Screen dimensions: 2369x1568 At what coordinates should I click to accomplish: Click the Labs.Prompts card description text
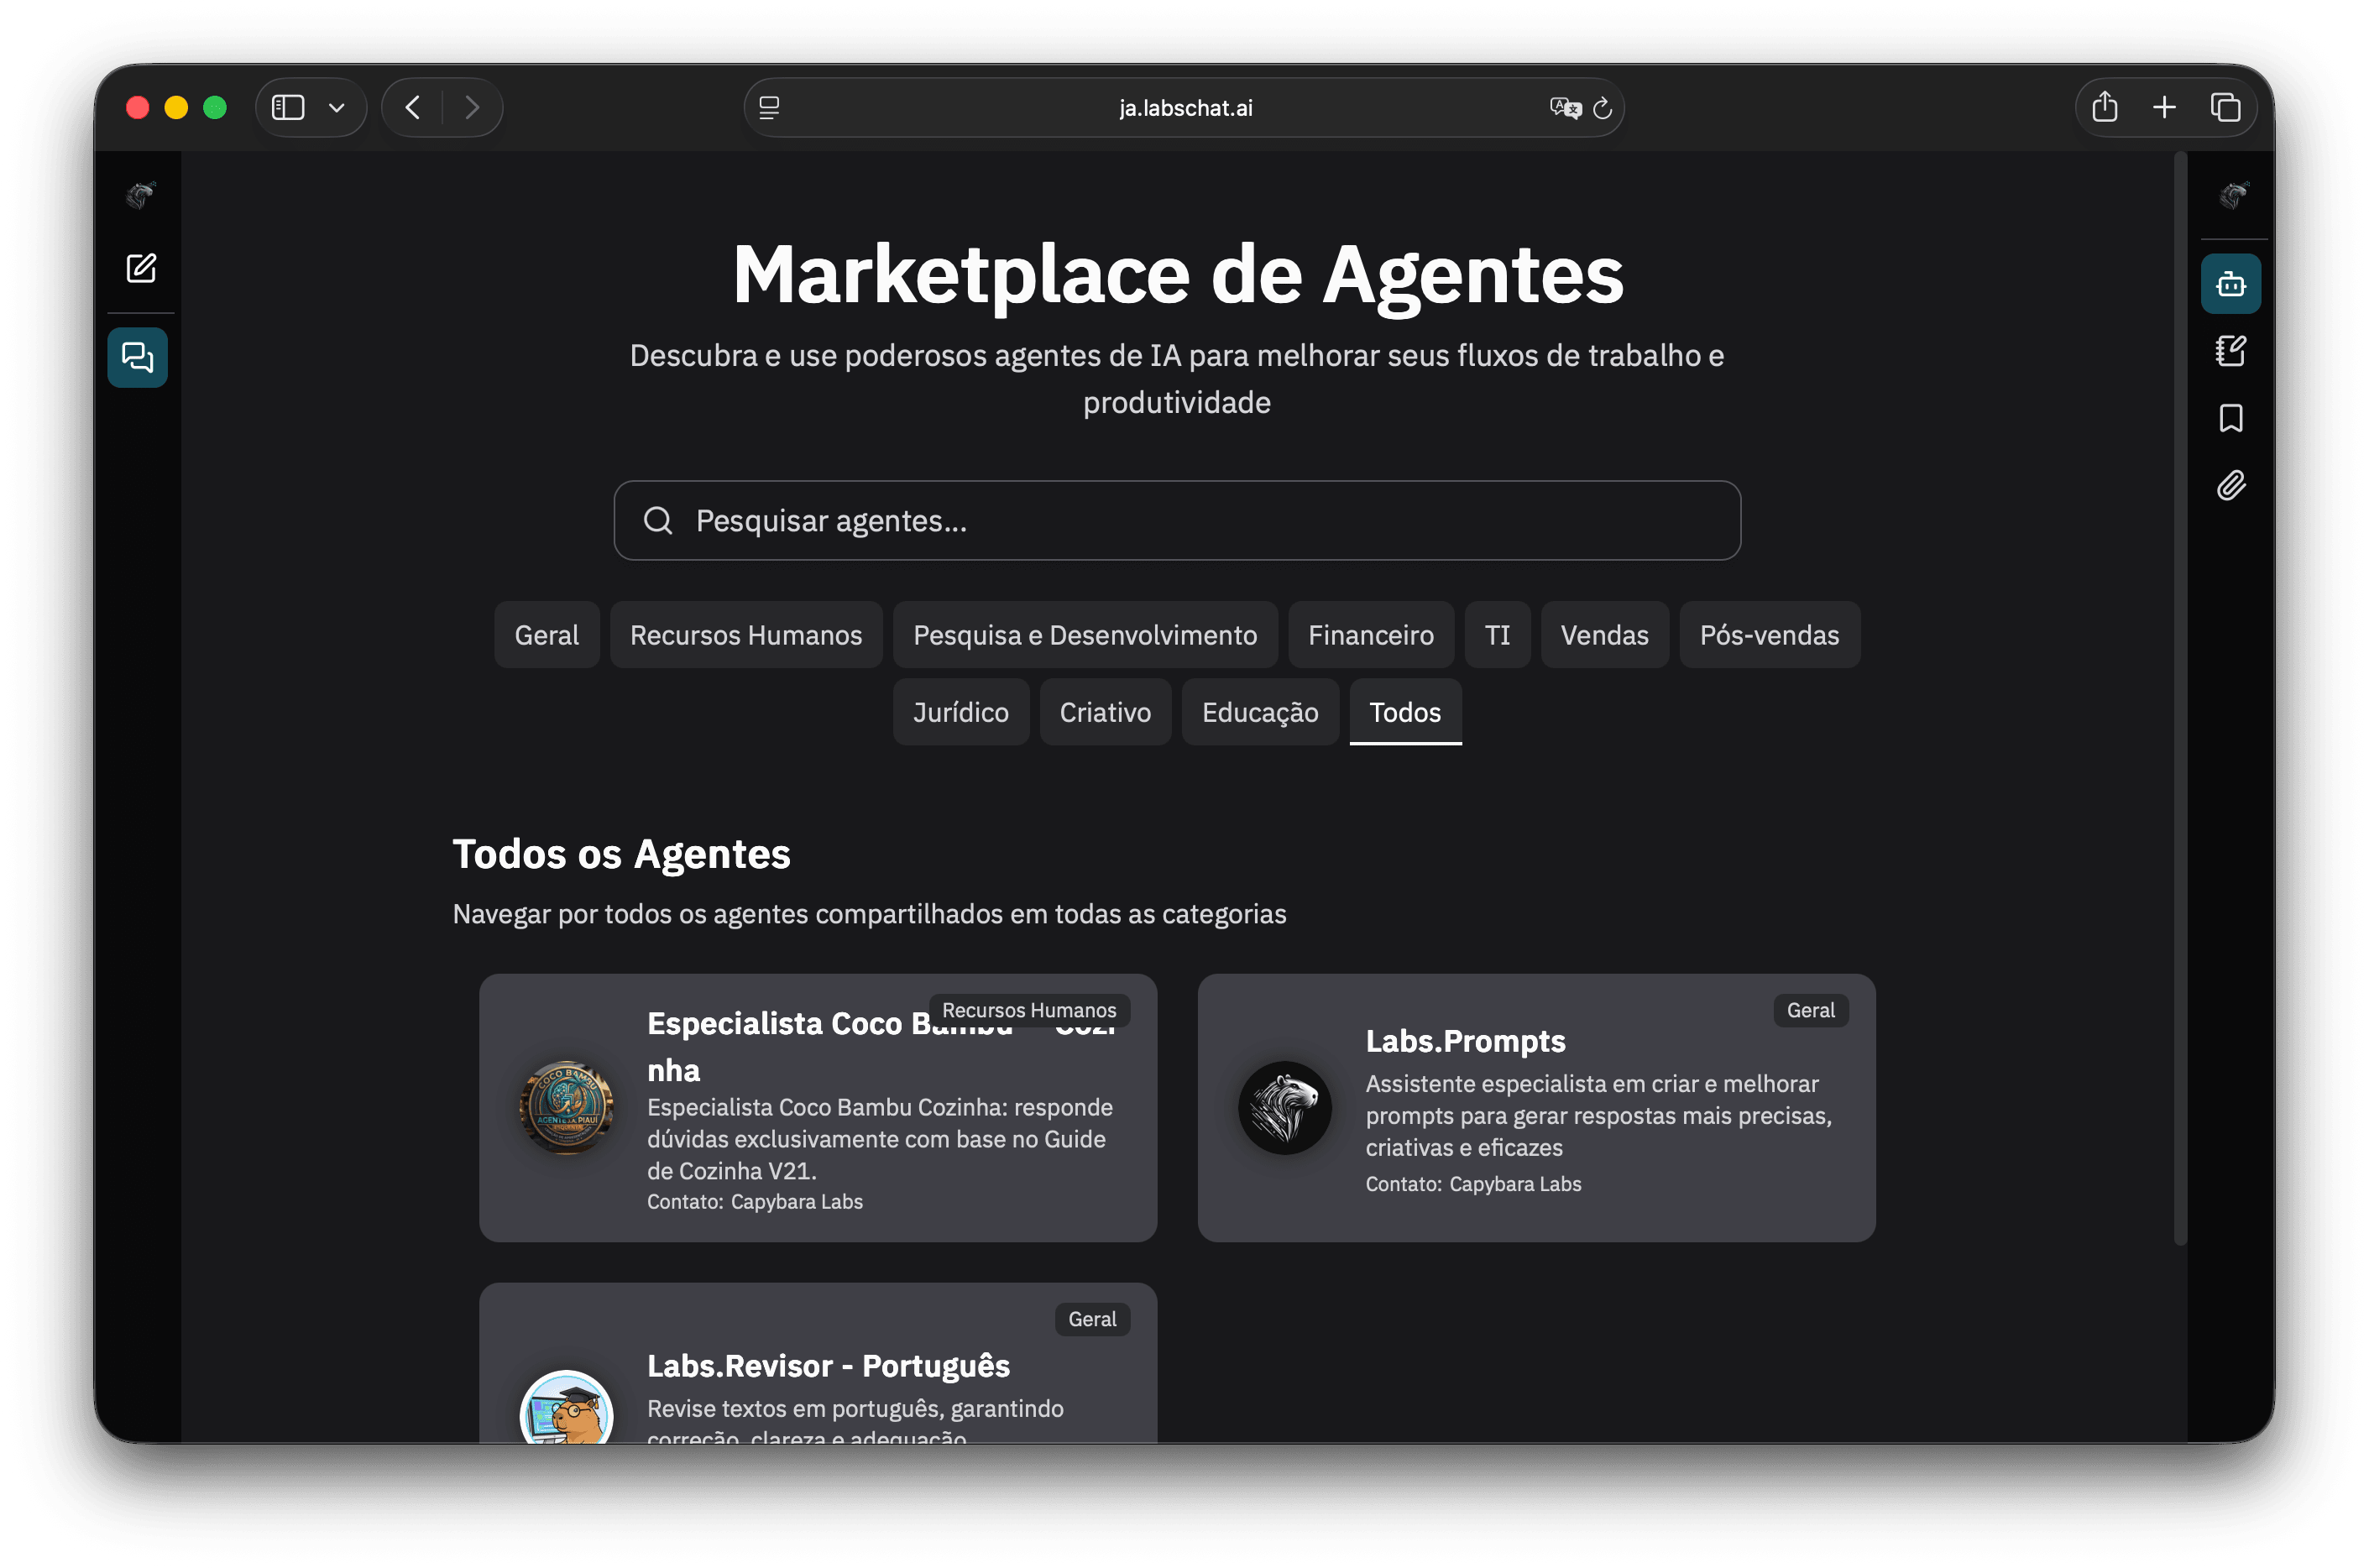(x=1599, y=1116)
